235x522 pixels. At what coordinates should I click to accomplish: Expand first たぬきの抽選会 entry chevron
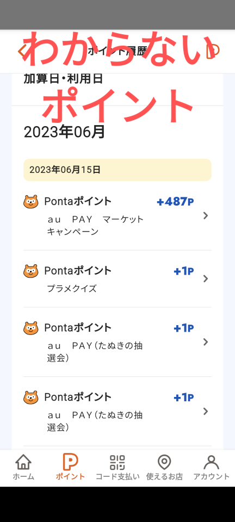tap(206, 342)
